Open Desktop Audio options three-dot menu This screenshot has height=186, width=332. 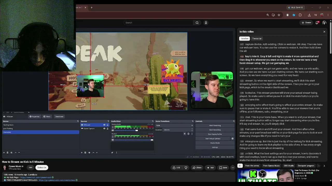113,127
